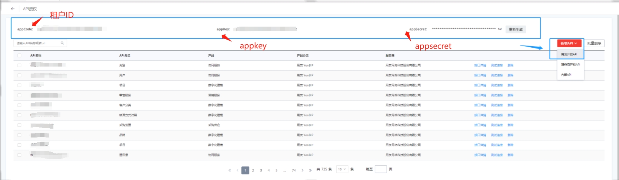The width and height of the screenshot is (619, 180).
Task: Click the ellipsis to skip more pages
Action: click(284, 170)
